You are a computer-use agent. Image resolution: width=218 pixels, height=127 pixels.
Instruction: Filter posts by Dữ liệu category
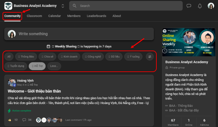pyautogui.click(x=114, y=57)
